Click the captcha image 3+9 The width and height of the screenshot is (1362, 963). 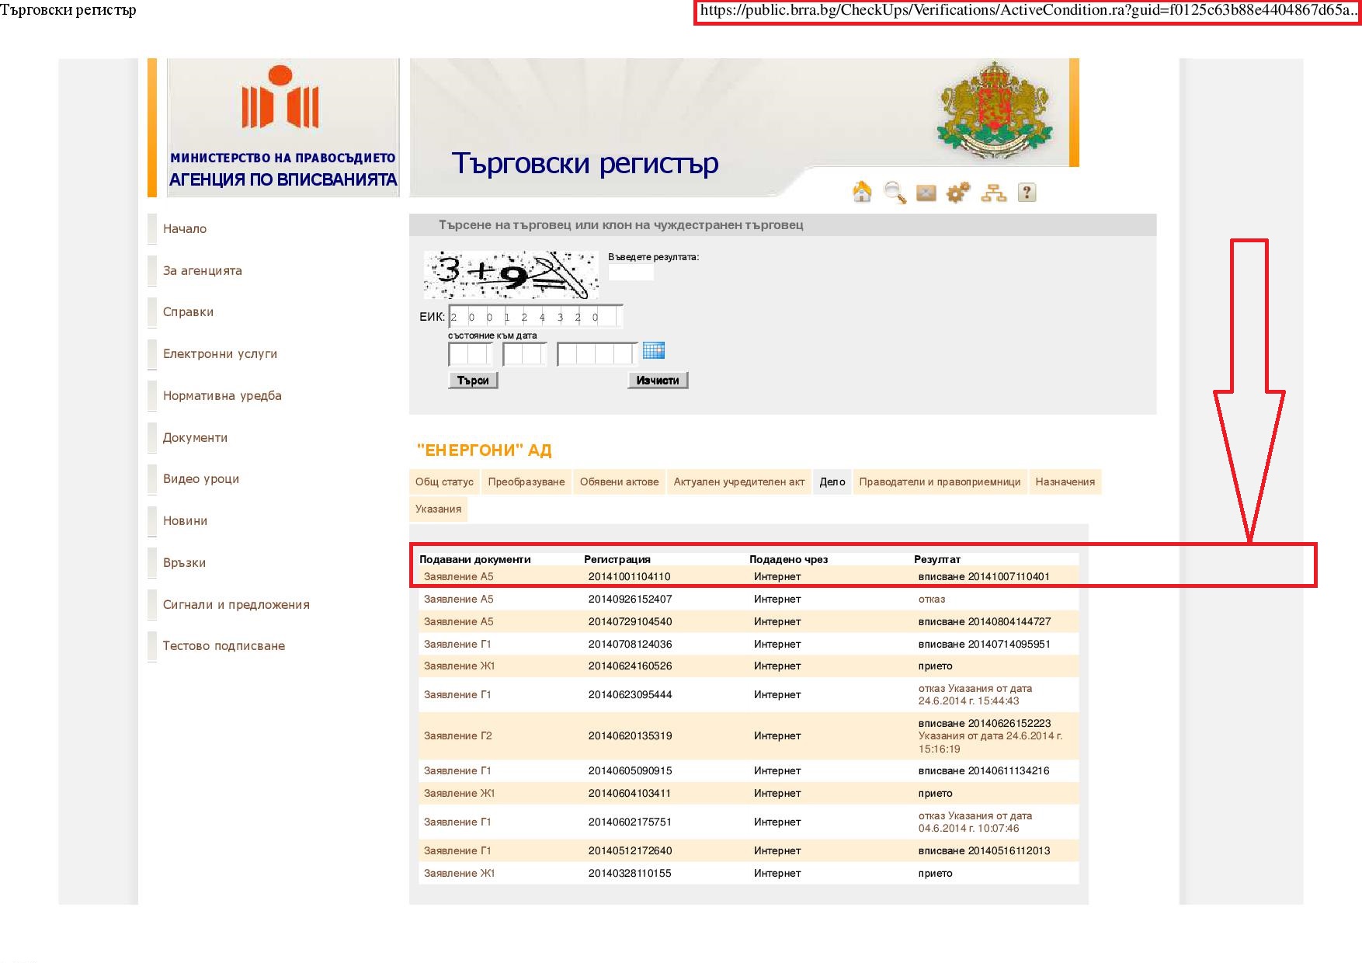pos(511,275)
